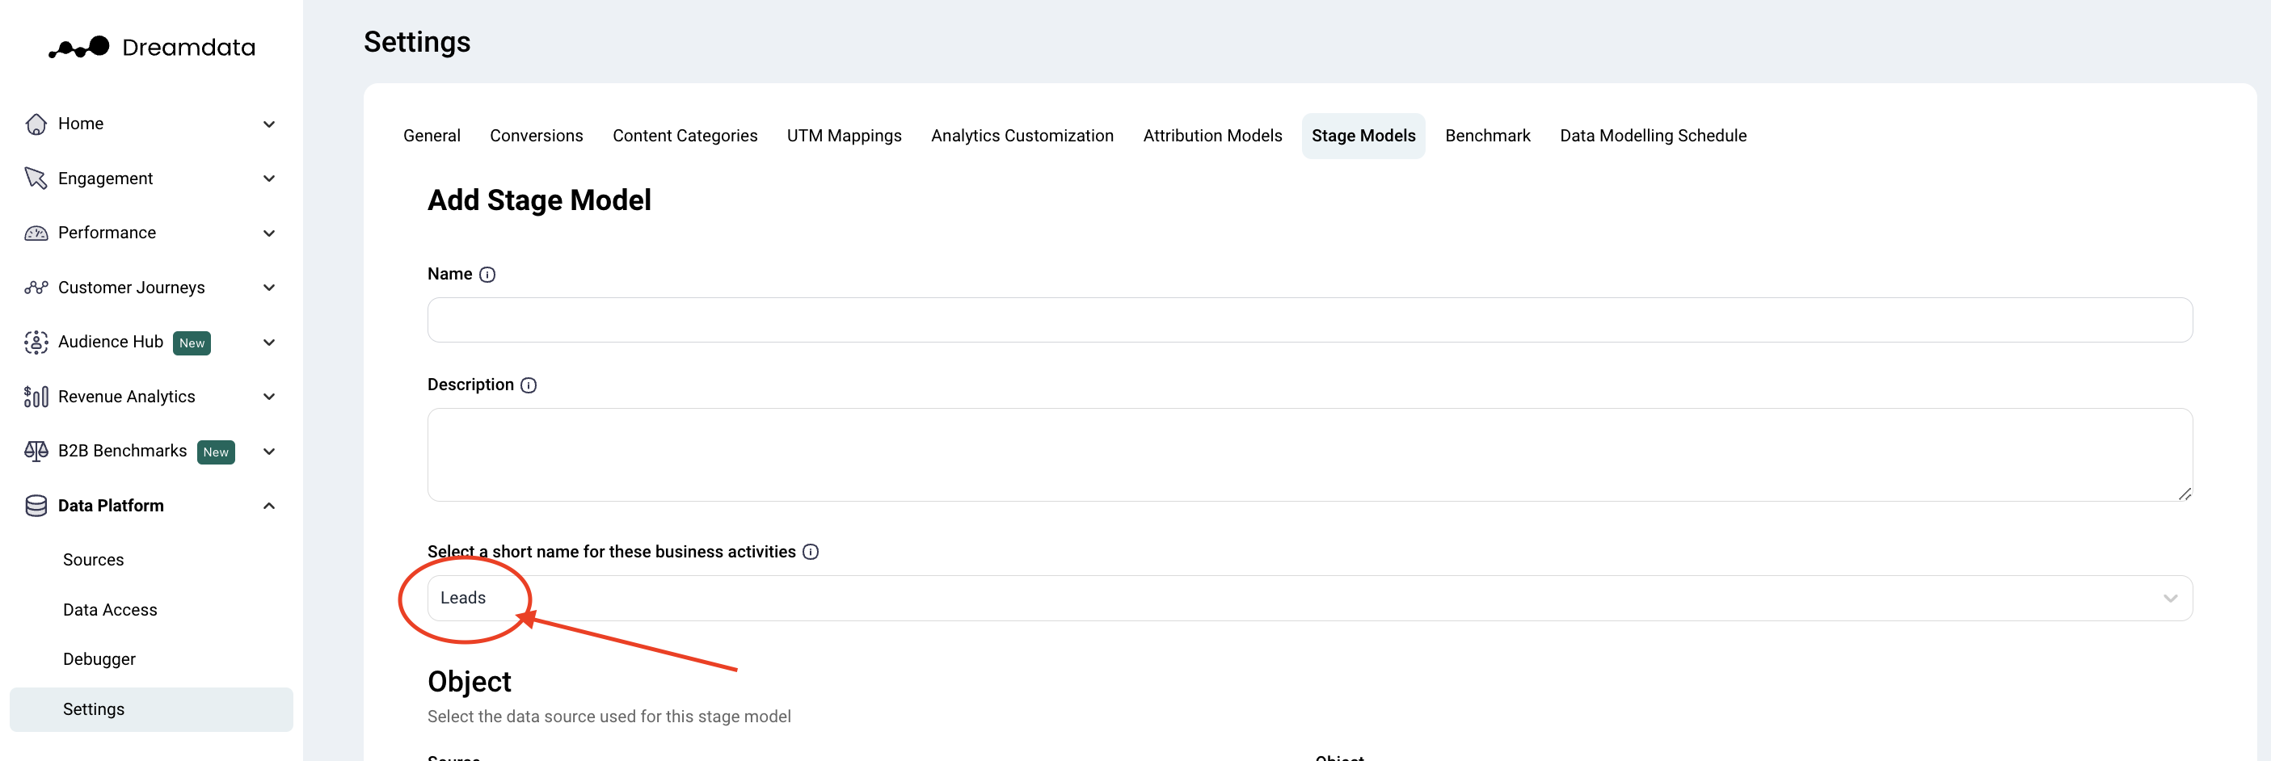Click info icon beside short name label
This screenshot has width=2271, height=761.
point(811,553)
